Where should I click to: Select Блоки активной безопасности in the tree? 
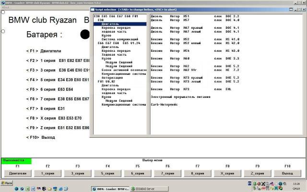(x=124, y=70)
